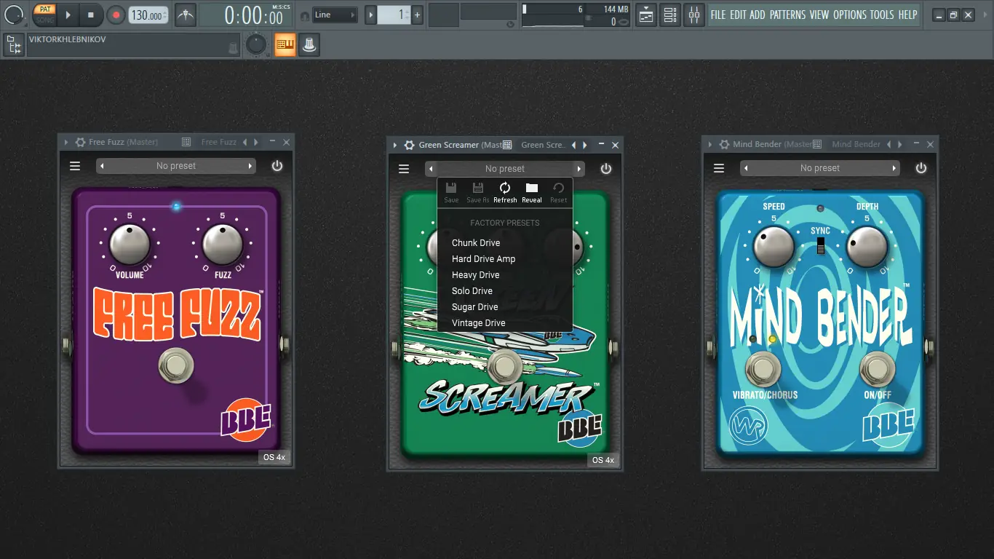Toggle the Vibrato/Chorus footswitch
The image size is (994, 559).
click(764, 369)
